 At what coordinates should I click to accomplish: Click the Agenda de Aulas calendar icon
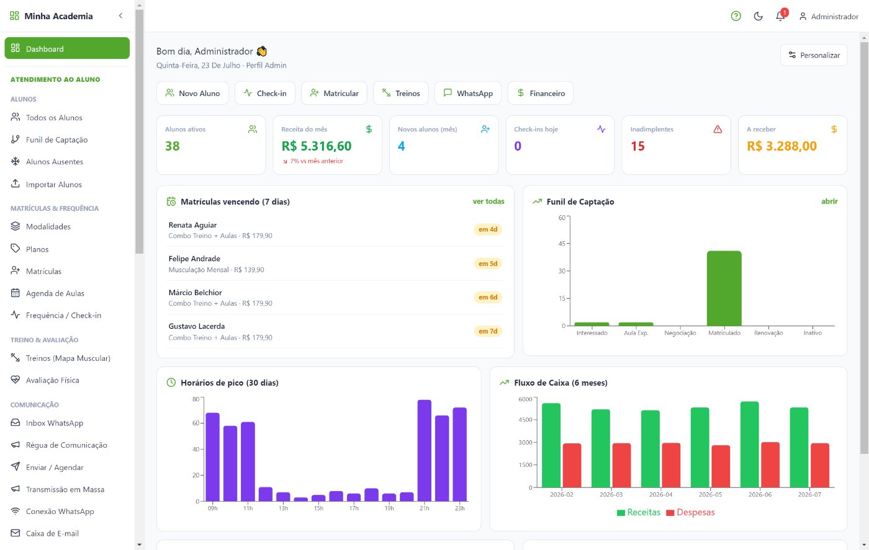click(x=16, y=293)
